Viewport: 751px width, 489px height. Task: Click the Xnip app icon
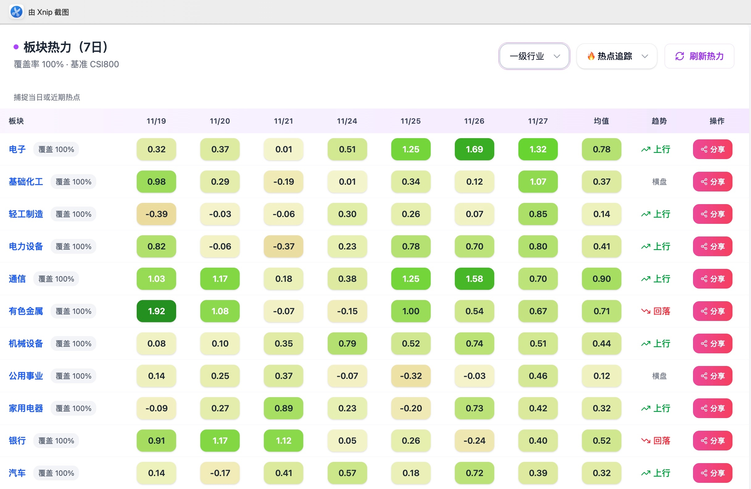16,12
